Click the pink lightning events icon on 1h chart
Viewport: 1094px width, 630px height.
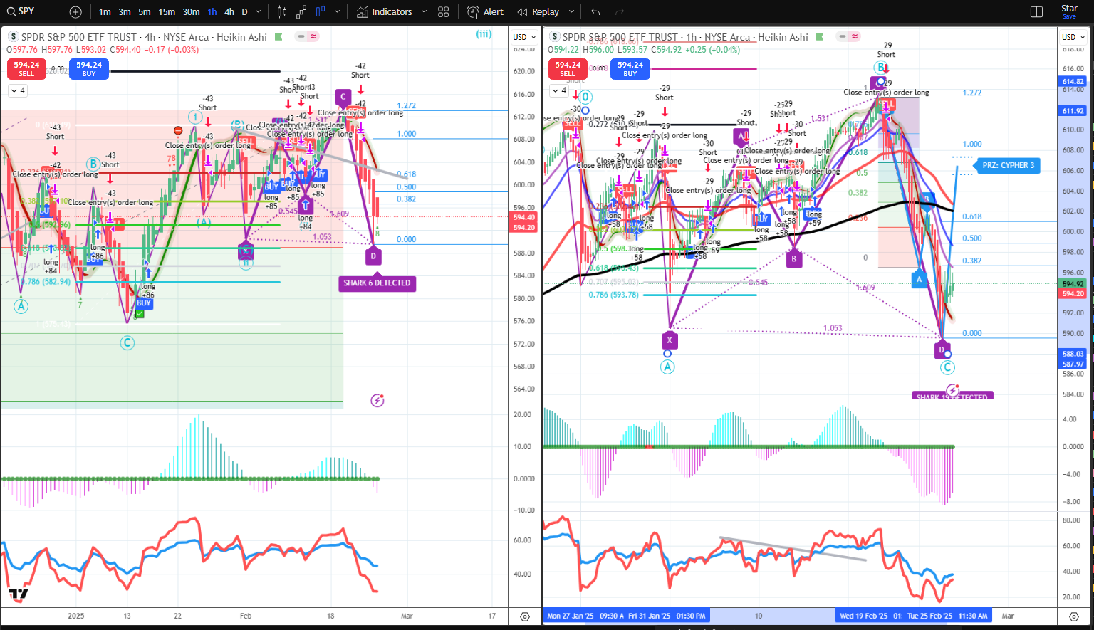[953, 389]
